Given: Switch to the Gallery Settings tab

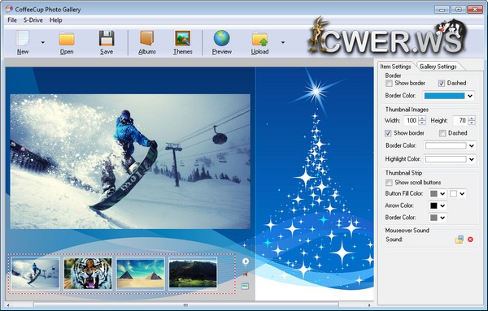Looking at the screenshot, I should [x=438, y=67].
